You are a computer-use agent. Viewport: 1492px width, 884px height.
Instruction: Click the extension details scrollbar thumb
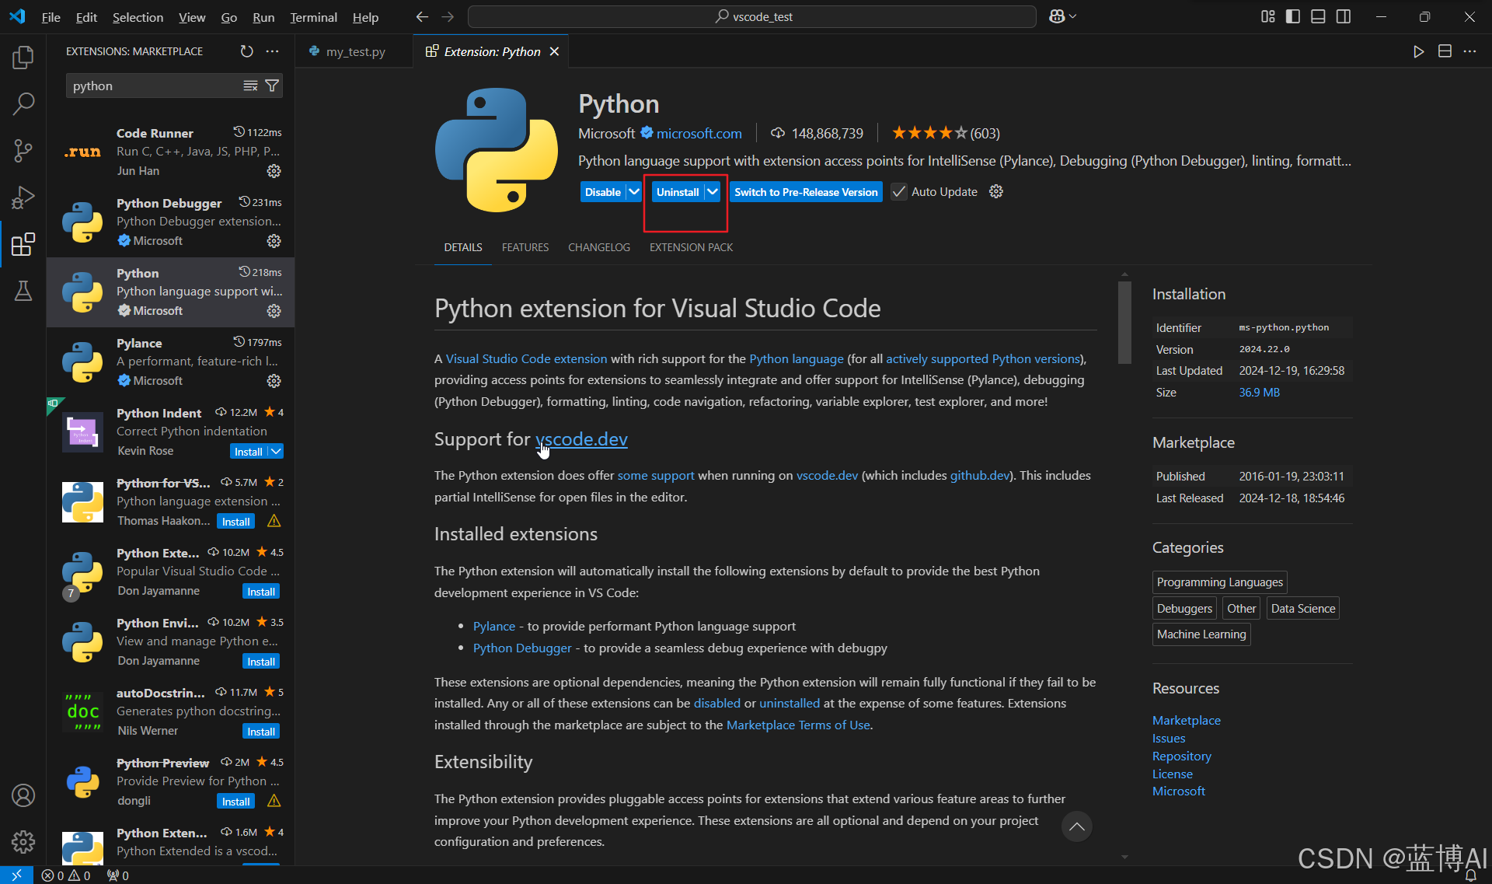(x=1124, y=322)
